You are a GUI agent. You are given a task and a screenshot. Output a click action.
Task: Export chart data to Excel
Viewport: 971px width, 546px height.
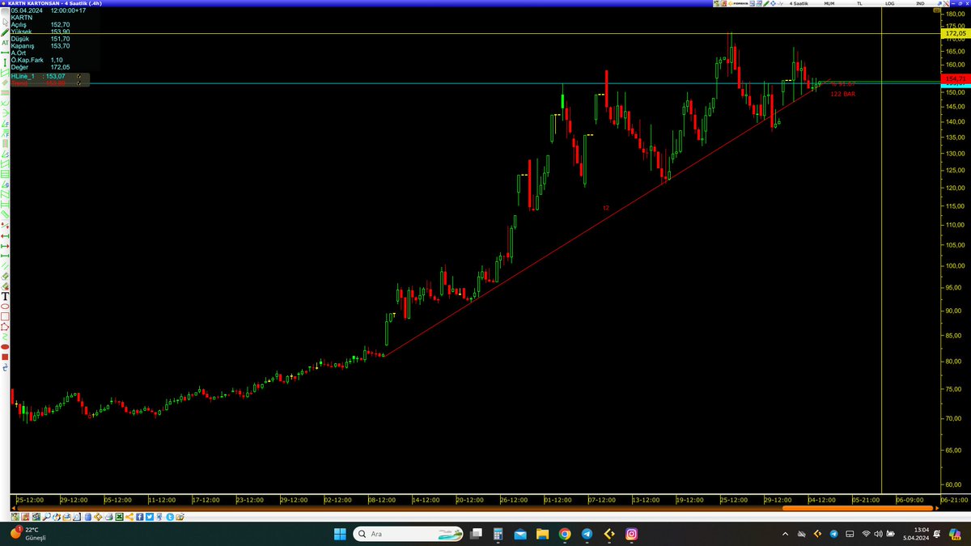(119, 517)
